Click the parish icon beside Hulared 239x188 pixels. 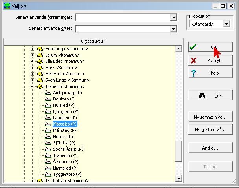[x=48, y=105]
